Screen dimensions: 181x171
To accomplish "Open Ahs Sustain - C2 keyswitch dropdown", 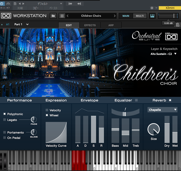I will pos(163,54).
